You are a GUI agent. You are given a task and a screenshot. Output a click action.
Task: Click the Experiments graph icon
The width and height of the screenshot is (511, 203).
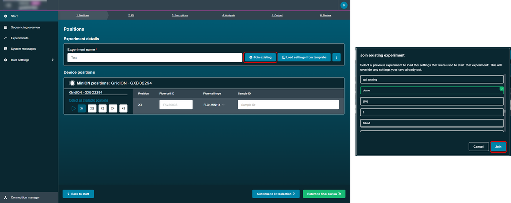pos(5,38)
